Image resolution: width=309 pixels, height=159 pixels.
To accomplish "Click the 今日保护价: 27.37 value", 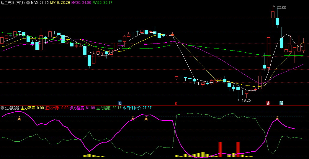I will [137, 108].
